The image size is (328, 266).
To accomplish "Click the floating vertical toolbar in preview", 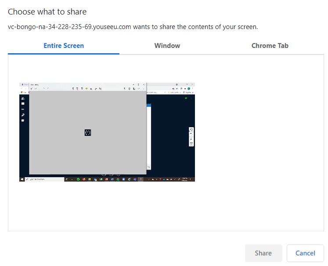I will tap(191, 137).
